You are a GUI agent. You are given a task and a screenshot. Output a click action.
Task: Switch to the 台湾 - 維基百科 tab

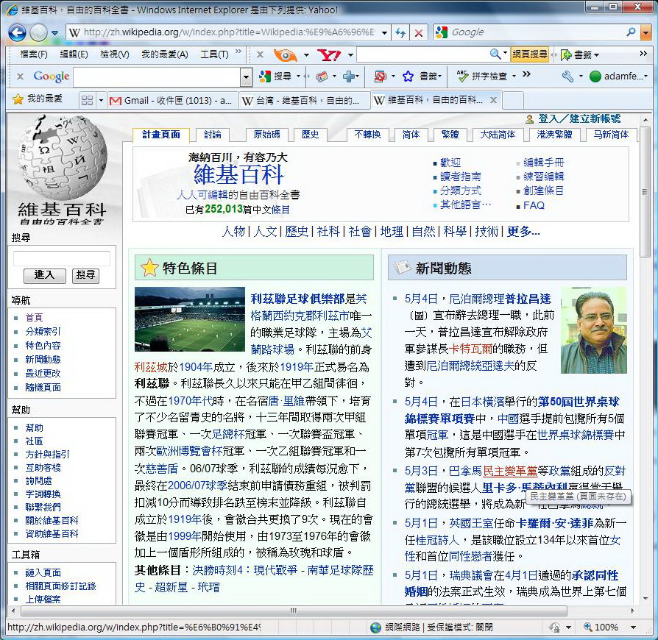pos(304,101)
